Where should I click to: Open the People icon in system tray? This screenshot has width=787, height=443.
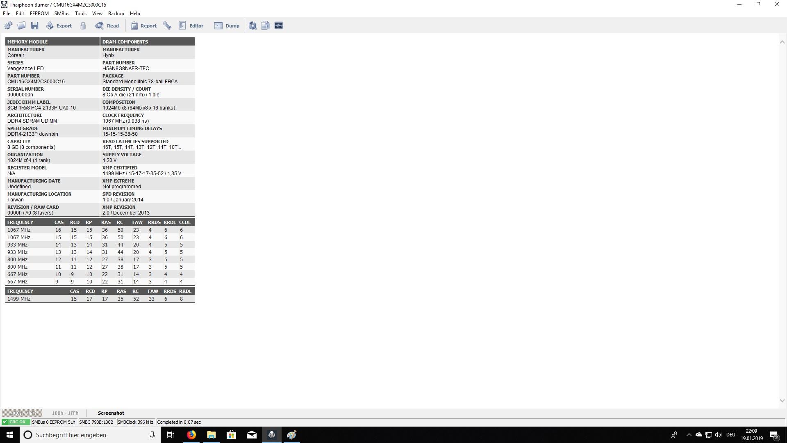pos(674,435)
